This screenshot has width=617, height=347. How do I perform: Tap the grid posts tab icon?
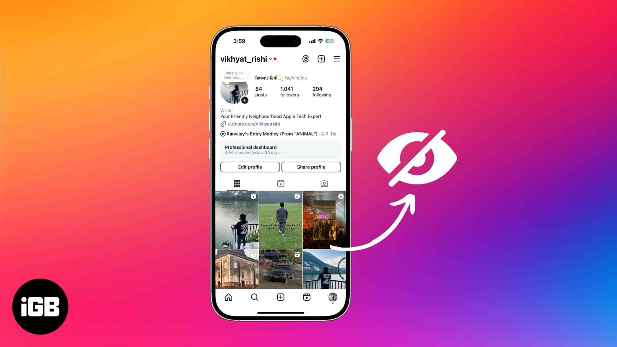click(237, 183)
